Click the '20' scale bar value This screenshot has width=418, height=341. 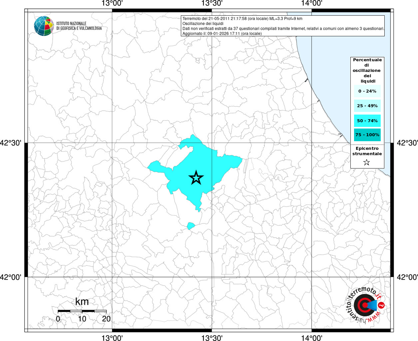click(106, 319)
